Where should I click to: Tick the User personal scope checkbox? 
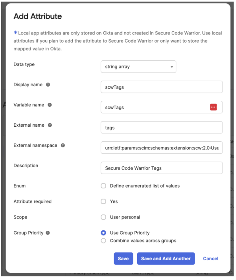(x=103, y=217)
